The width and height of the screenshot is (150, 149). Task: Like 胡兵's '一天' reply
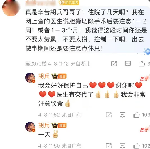[x=136, y=146]
